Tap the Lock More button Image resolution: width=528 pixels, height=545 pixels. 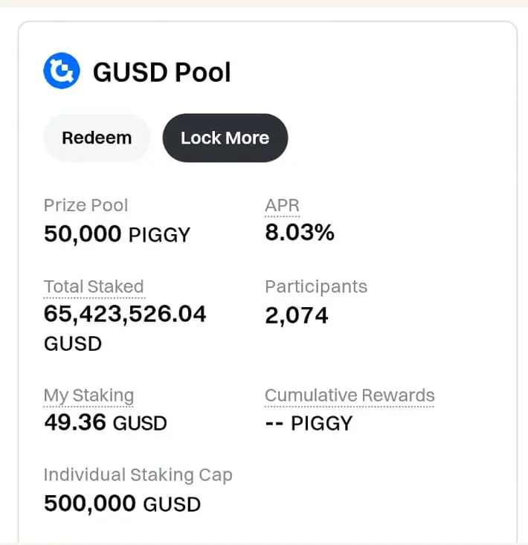[x=225, y=138]
